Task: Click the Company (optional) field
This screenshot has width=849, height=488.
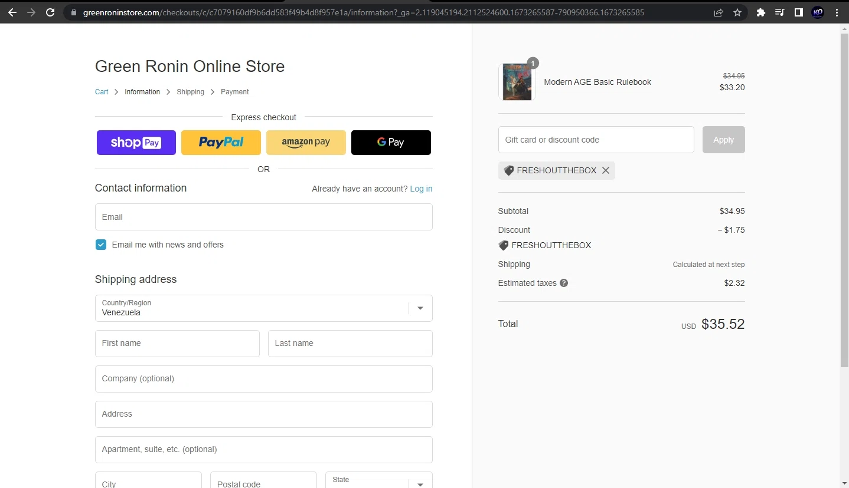Action: (x=264, y=379)
